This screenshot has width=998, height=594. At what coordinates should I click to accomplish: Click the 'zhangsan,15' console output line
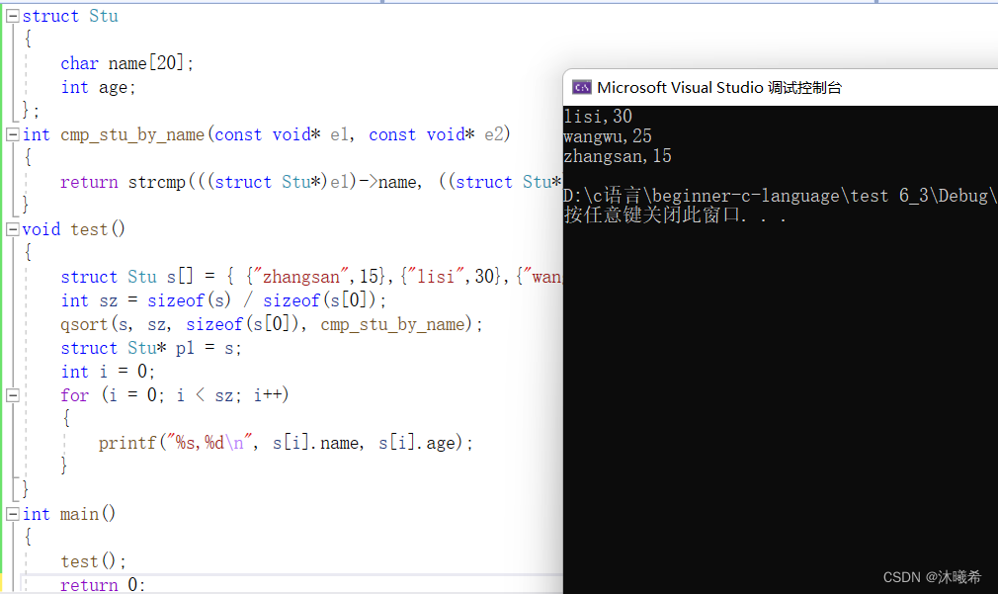(x=618, y=156)
